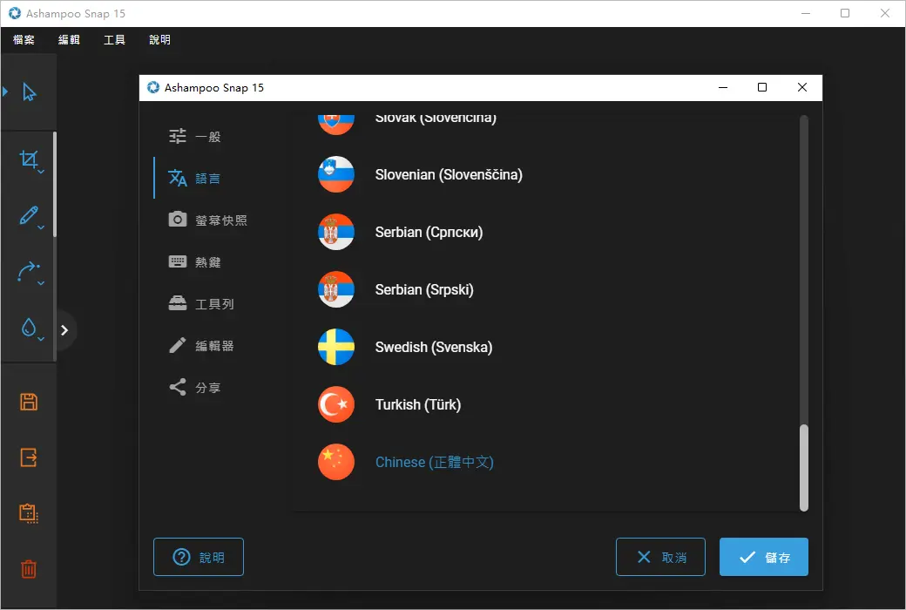Open dropdown arrow beside pencil tool
Image resolution: width=906 pixels, height=610 pixels.
pos(41,227)
